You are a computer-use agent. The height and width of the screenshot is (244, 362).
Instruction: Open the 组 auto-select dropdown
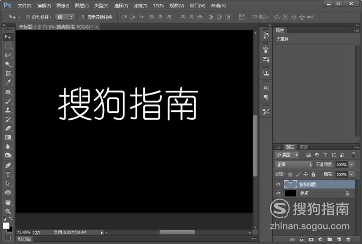click(x=64, y=17)
